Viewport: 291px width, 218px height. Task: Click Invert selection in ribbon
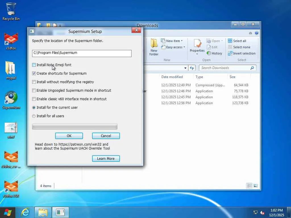(242, 53)
